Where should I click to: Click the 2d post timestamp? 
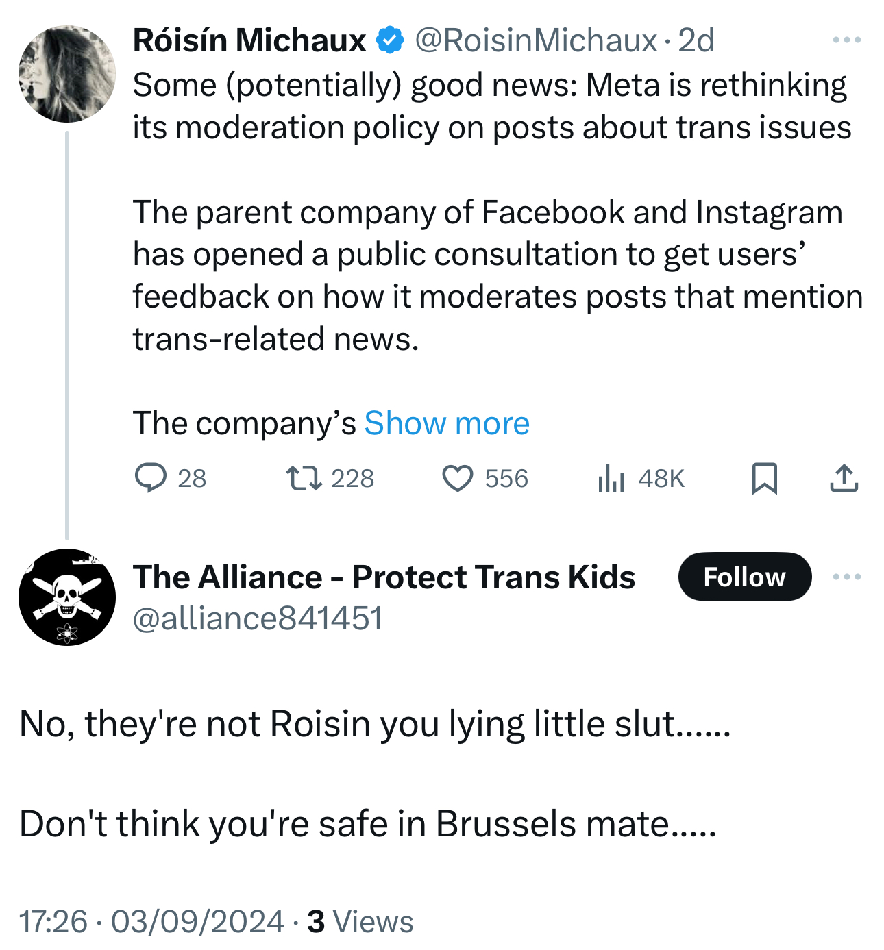click(x=696, y=40)
